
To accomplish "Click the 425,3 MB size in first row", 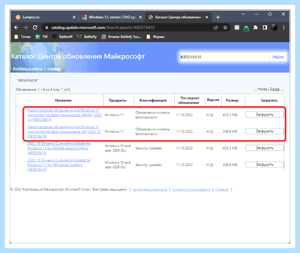I will [x=230, y=115].
